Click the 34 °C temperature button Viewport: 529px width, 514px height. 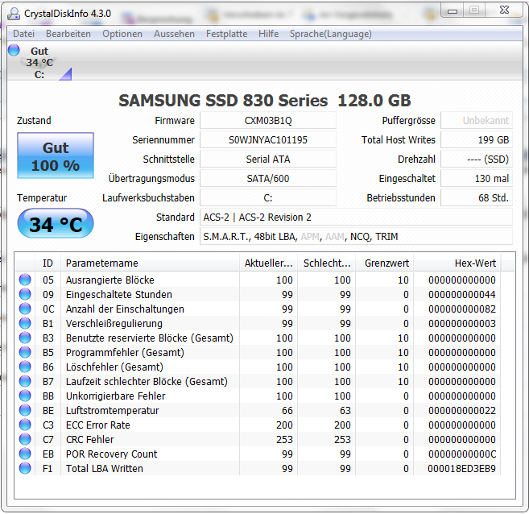point(56,224)
